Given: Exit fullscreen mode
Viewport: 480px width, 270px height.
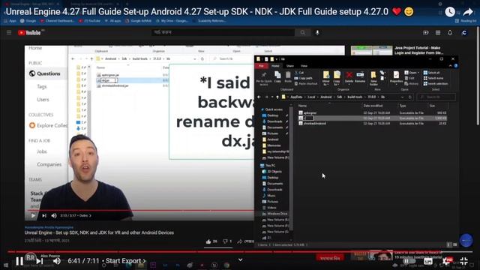Looking at the screenshot, I should pos(463,261).
